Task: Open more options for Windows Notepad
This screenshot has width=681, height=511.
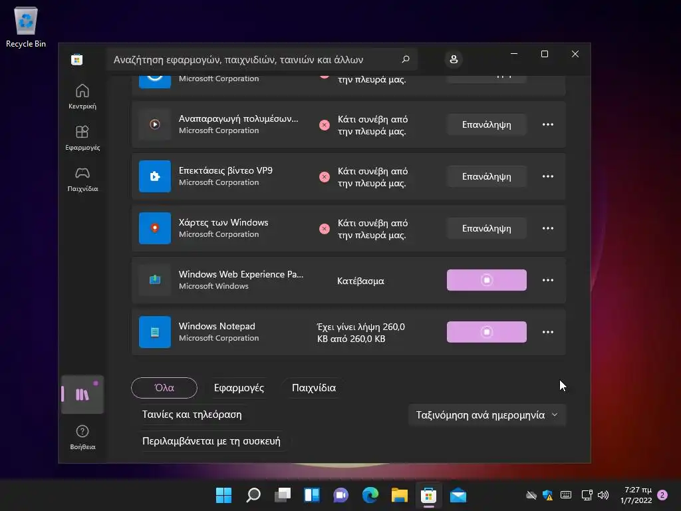Action: click(x=548, y=332)
